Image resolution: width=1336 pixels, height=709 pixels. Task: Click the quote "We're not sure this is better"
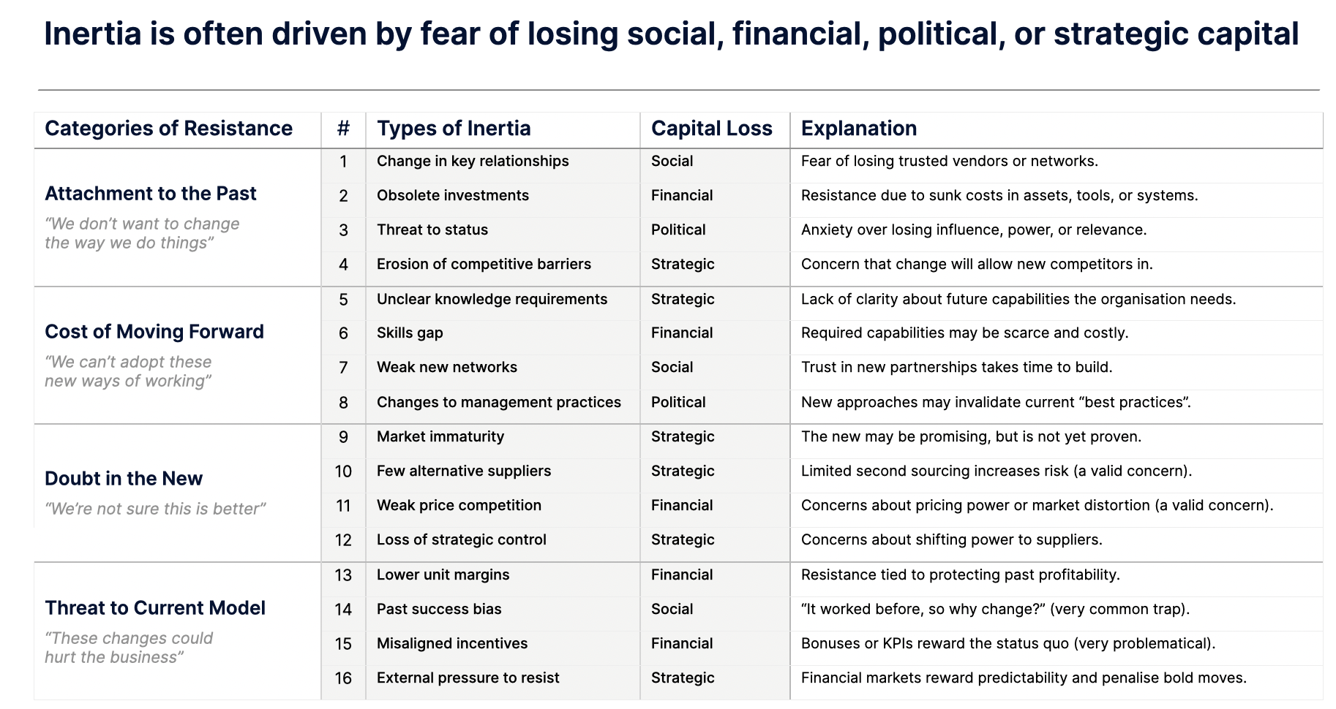pyautogui.click(x=155, y=509)
